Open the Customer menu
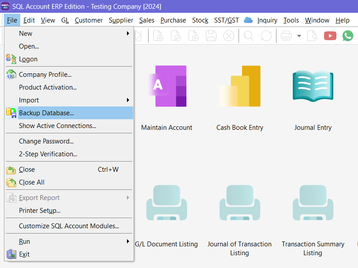The width and height of the screenshot is (358, 268). (x=89, y=20)
